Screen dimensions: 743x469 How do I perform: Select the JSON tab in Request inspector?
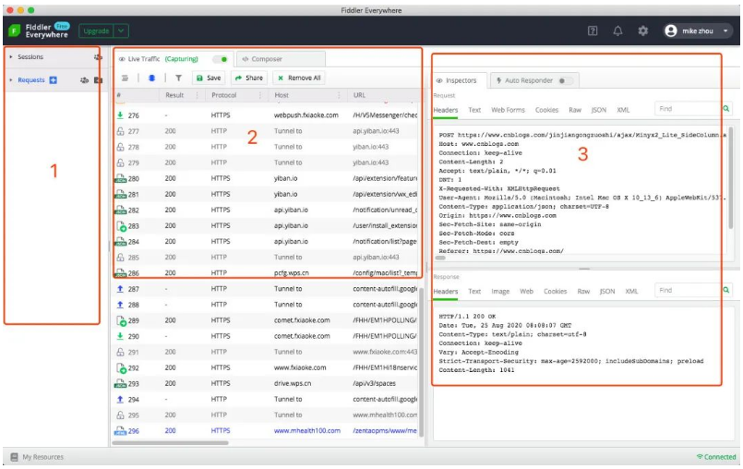click(x=599, y=110)
